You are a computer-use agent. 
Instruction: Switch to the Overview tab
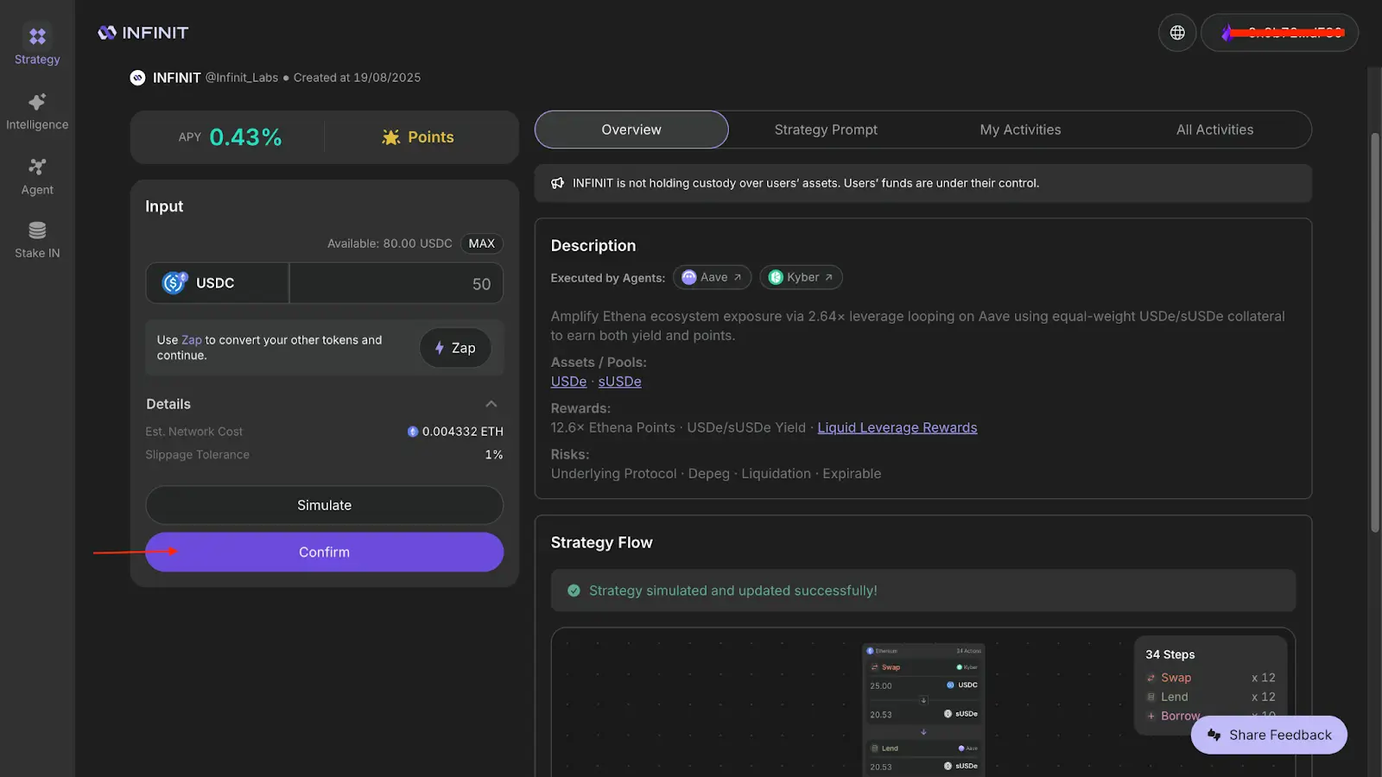tap(631, 129)
